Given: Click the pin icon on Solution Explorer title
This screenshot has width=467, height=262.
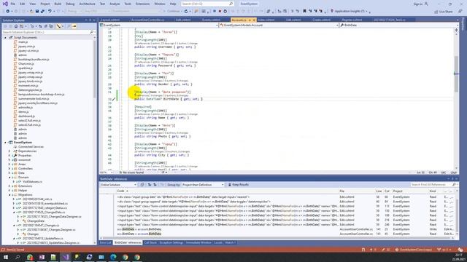Looking at the screenshot, I should tap(90, 20).
